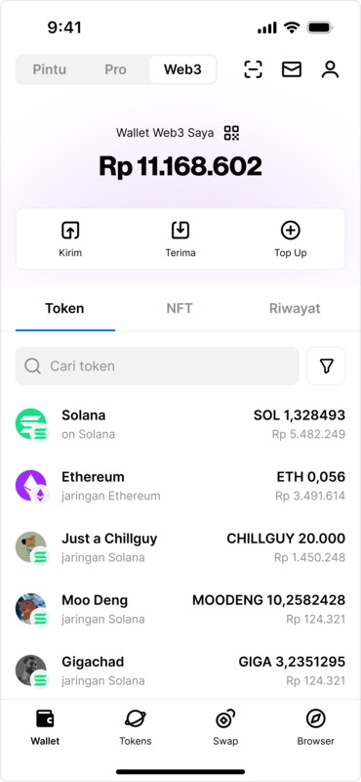Open the Ethereum token row
This screenshot has width=361, height=782.
(180, 486)
